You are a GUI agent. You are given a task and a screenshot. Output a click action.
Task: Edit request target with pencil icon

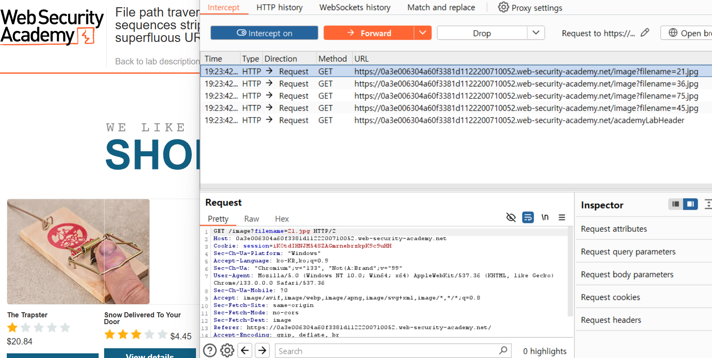645,33
